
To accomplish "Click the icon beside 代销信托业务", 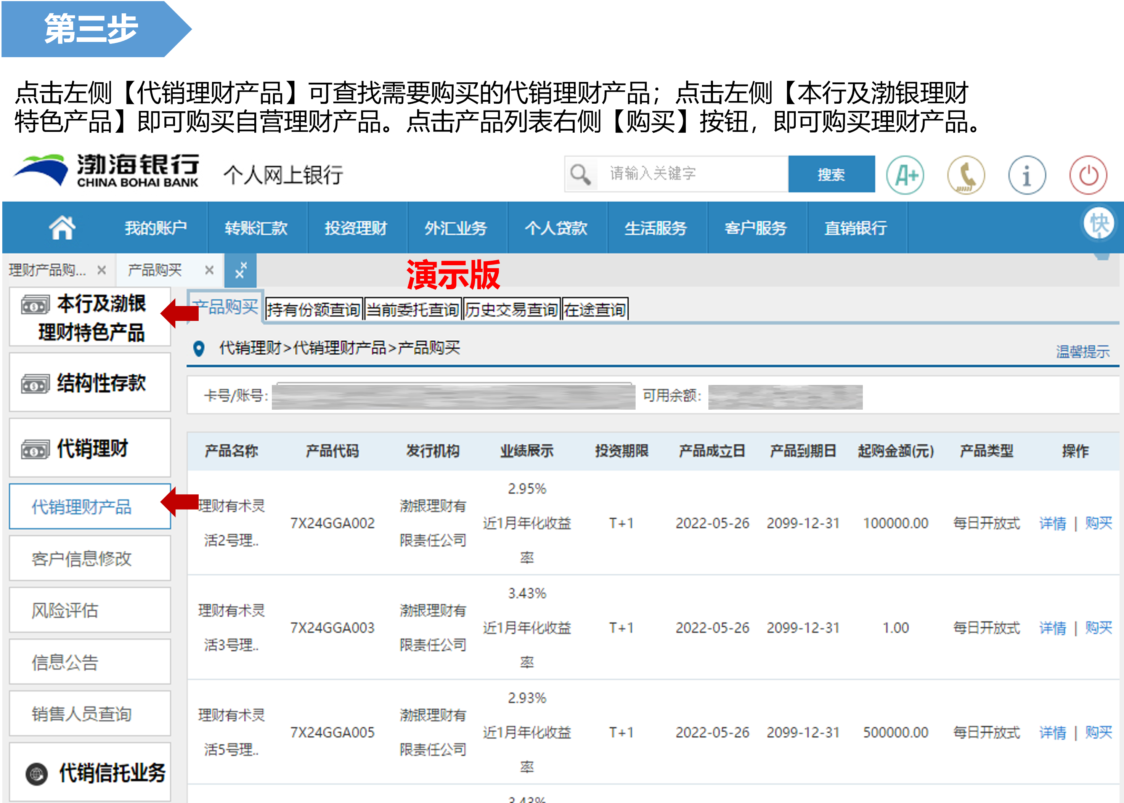I will click(37, 774).
